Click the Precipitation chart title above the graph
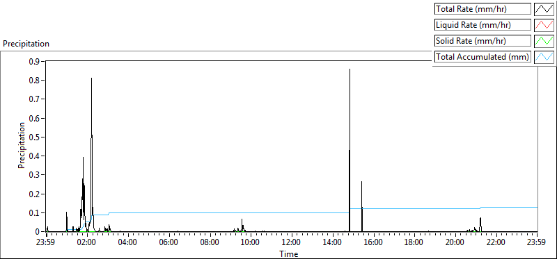 26,44
